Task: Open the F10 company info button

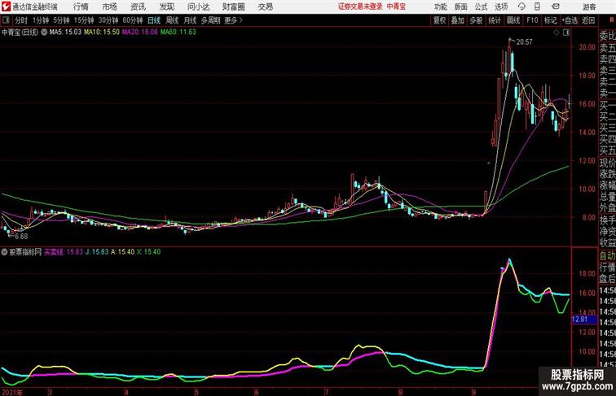Action: point(532,20)
